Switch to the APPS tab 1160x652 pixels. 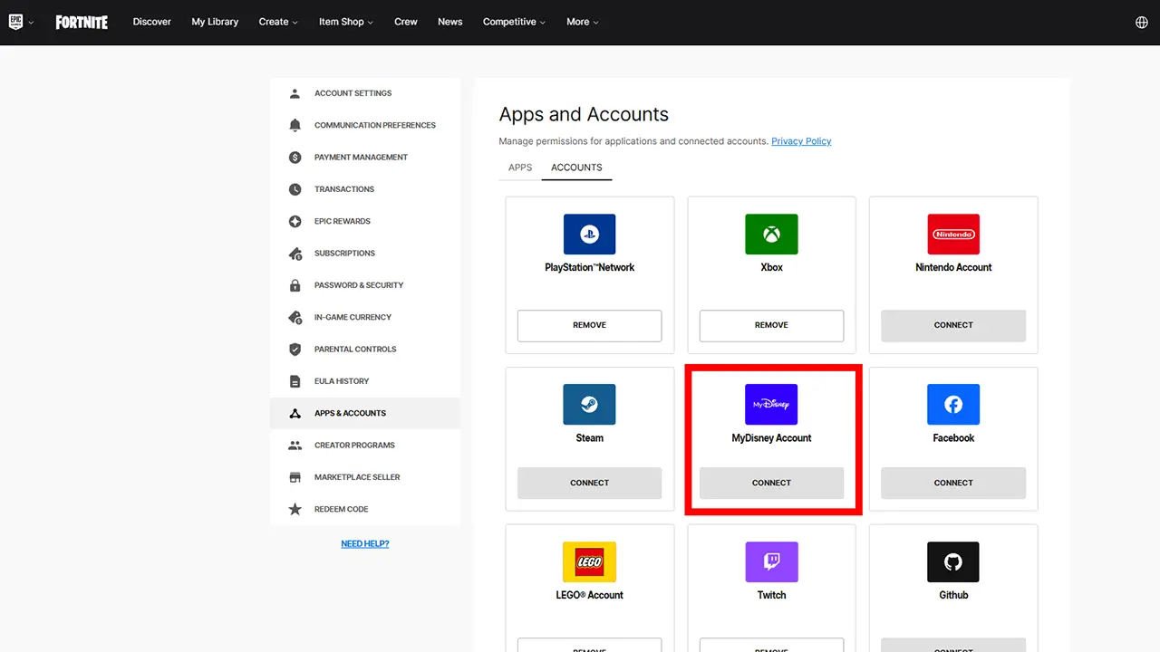pos(520,168)
